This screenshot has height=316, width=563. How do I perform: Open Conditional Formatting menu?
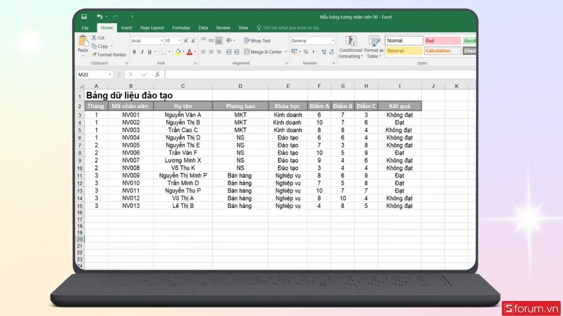351,47
